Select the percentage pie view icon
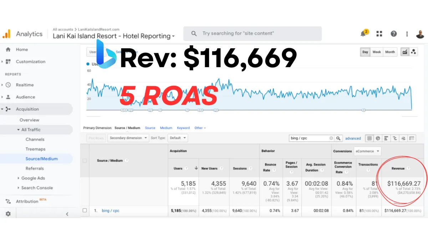 point(378,138)
